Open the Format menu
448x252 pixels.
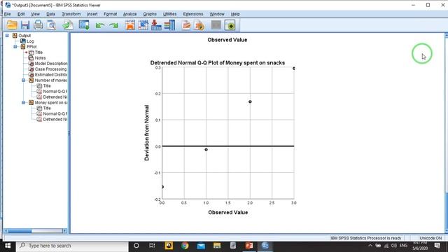pos(111,14)
